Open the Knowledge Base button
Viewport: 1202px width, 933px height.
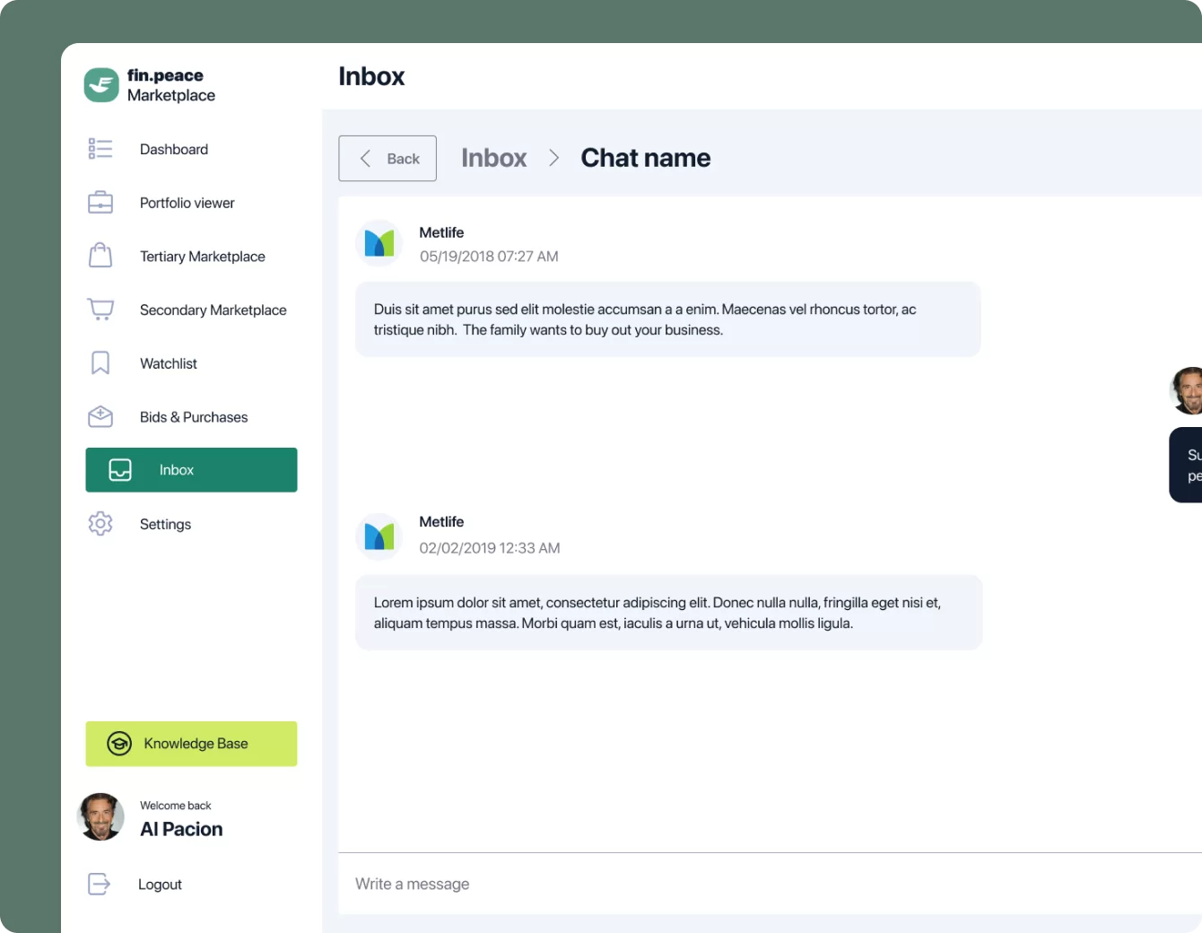point(191,744)
